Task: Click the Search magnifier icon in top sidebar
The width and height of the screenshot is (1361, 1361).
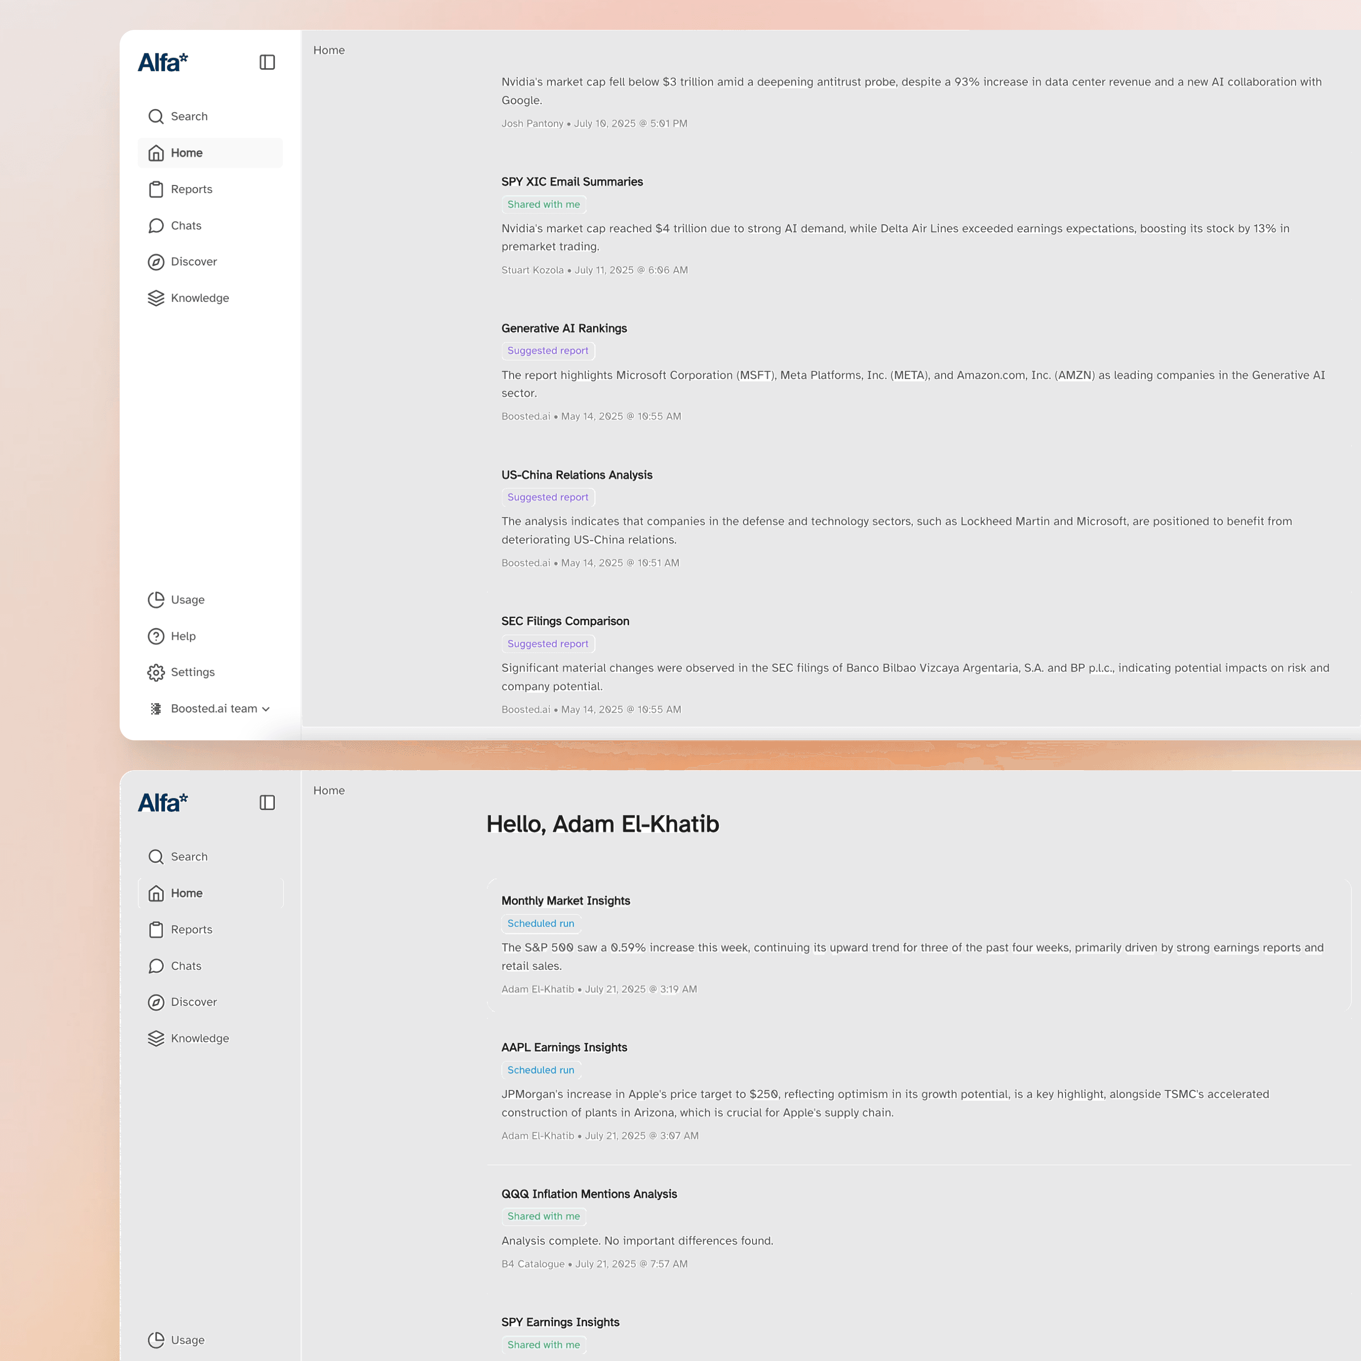Action: coord(156,116)
